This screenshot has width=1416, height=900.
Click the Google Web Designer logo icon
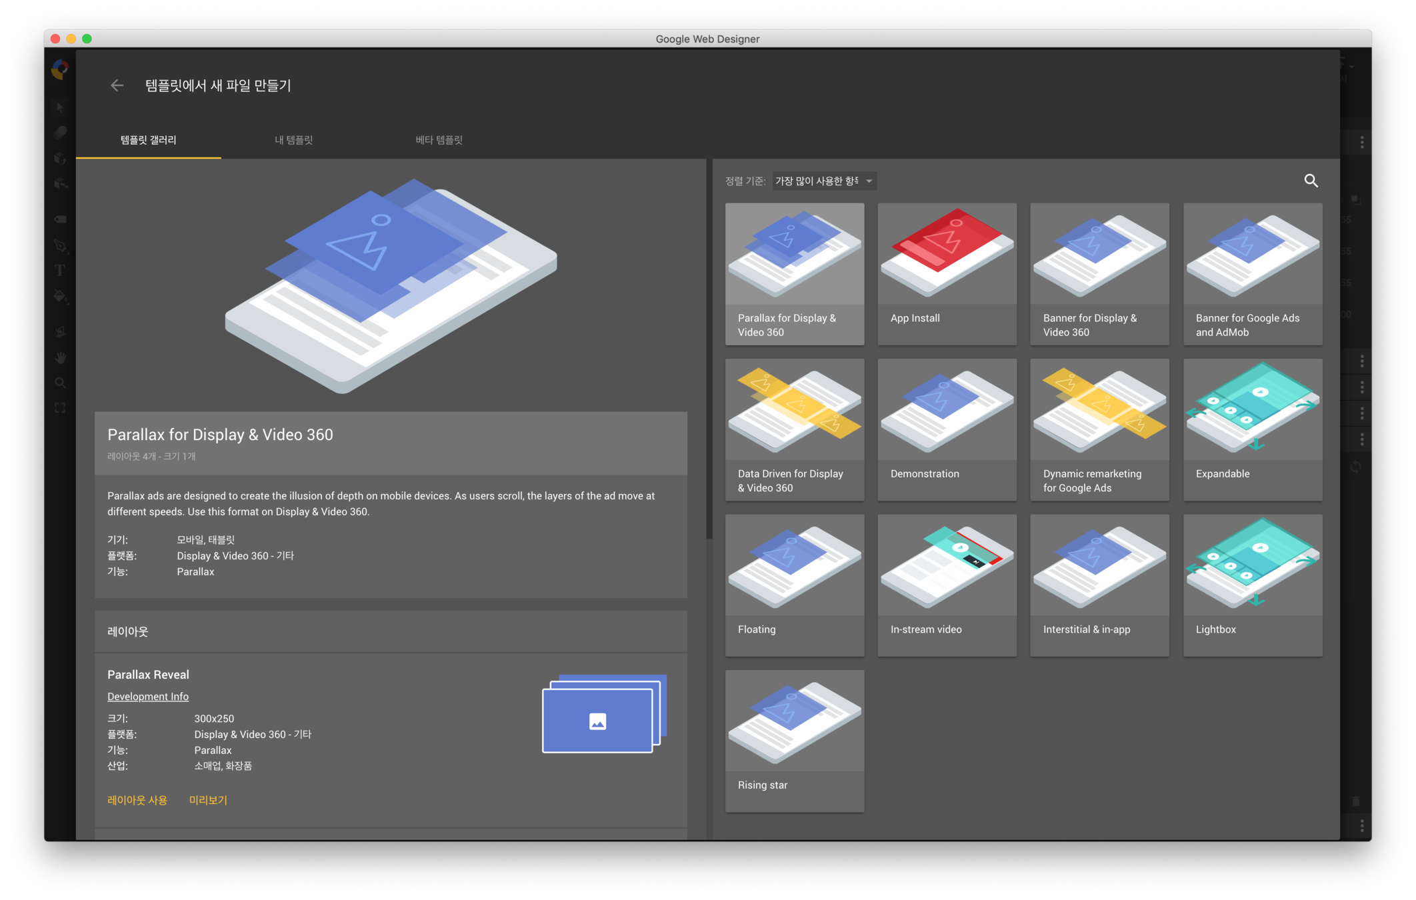pos(60,69)
